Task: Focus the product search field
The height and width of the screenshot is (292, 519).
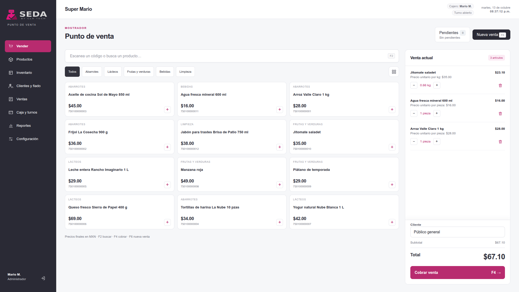Action: point(232,56)
